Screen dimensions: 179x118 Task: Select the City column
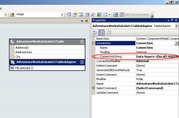[50, 57]
